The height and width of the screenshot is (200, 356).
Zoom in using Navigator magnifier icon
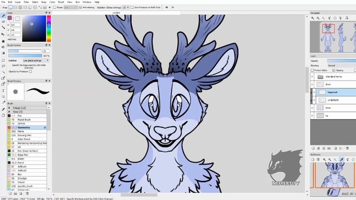(x=313, y=18)
